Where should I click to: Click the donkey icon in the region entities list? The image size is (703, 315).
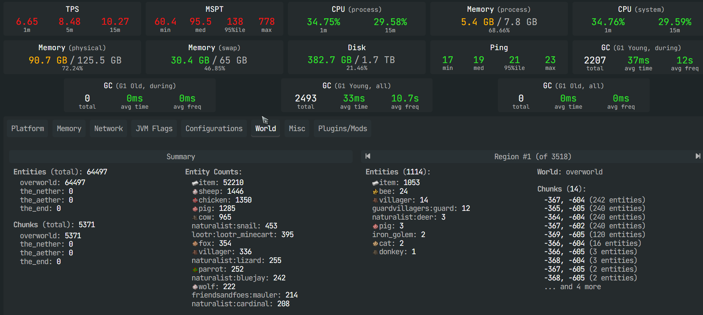tap(375, 252)
